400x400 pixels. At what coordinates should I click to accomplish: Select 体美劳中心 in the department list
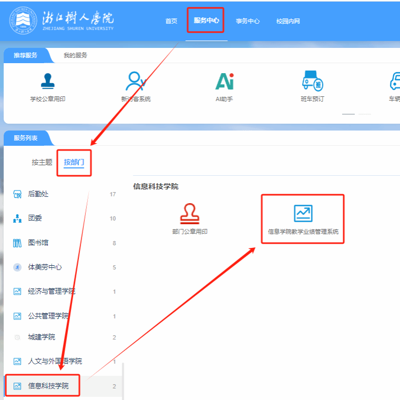(x=45, y=267)
